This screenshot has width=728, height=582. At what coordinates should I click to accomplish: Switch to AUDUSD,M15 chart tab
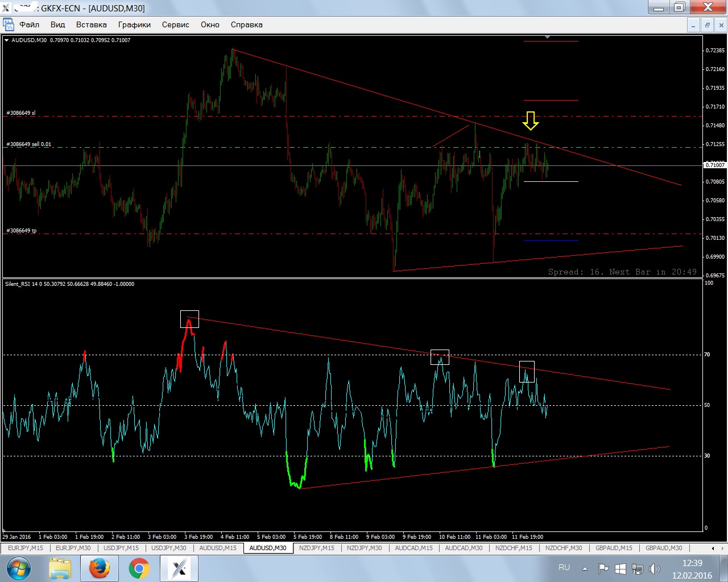218,548
